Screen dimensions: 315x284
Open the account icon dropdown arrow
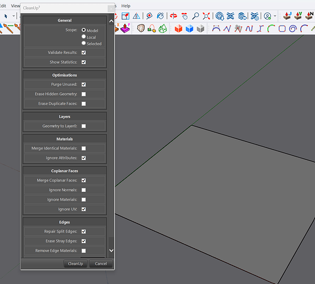[x=275, y=16]
